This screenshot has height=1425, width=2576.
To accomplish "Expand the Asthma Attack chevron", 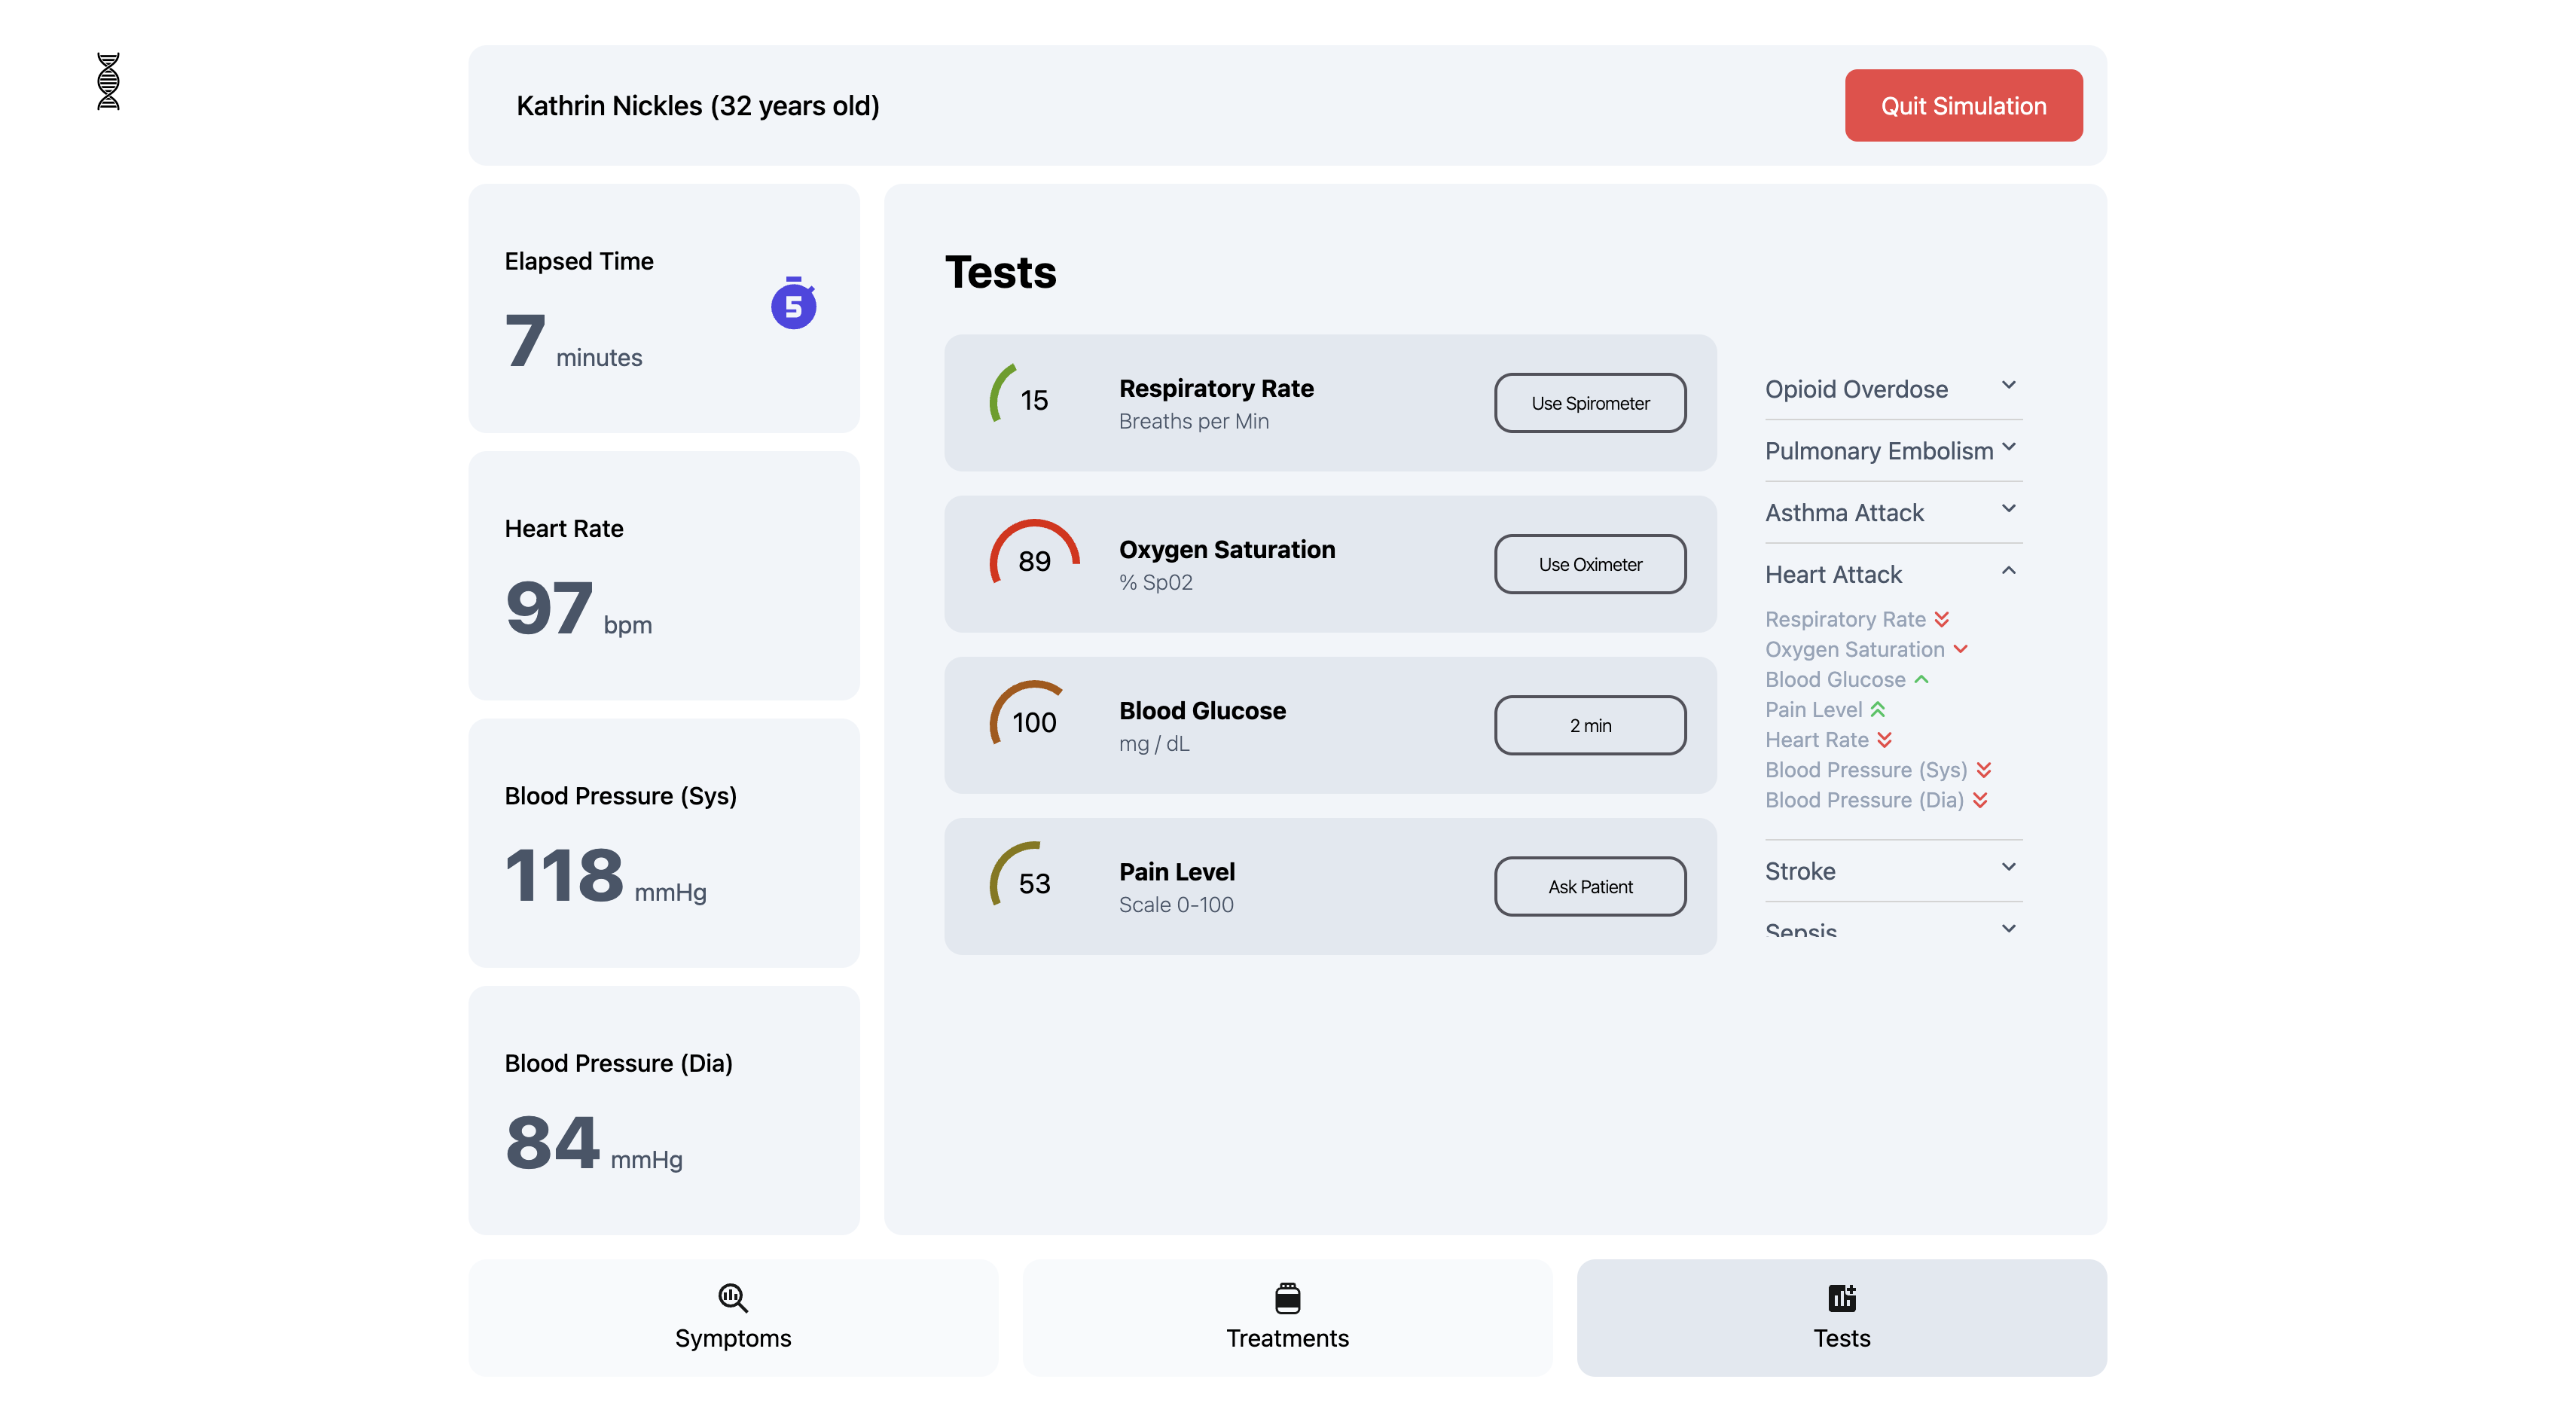I will point(2008,509).
